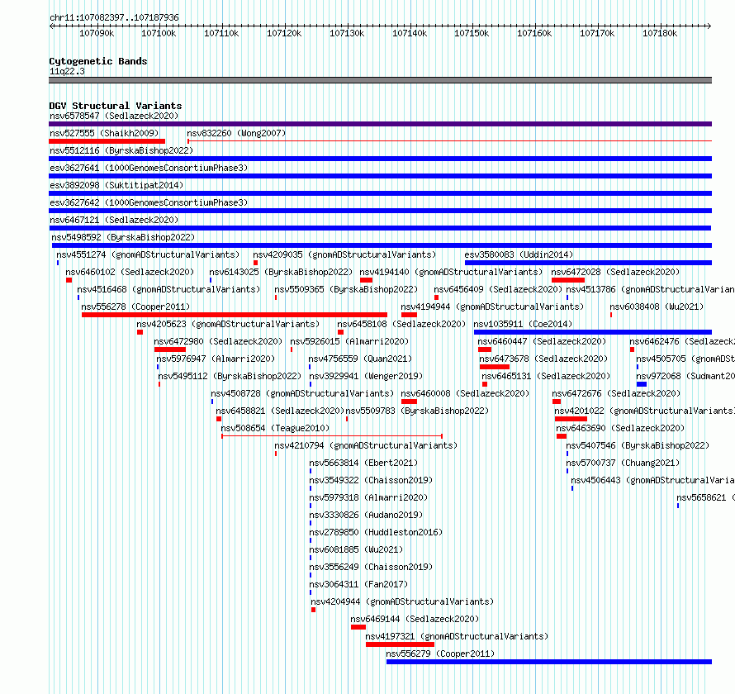Select nsv3064311 (Fan2017) label
Screen dimensions: 735x694
click(358, 584)
